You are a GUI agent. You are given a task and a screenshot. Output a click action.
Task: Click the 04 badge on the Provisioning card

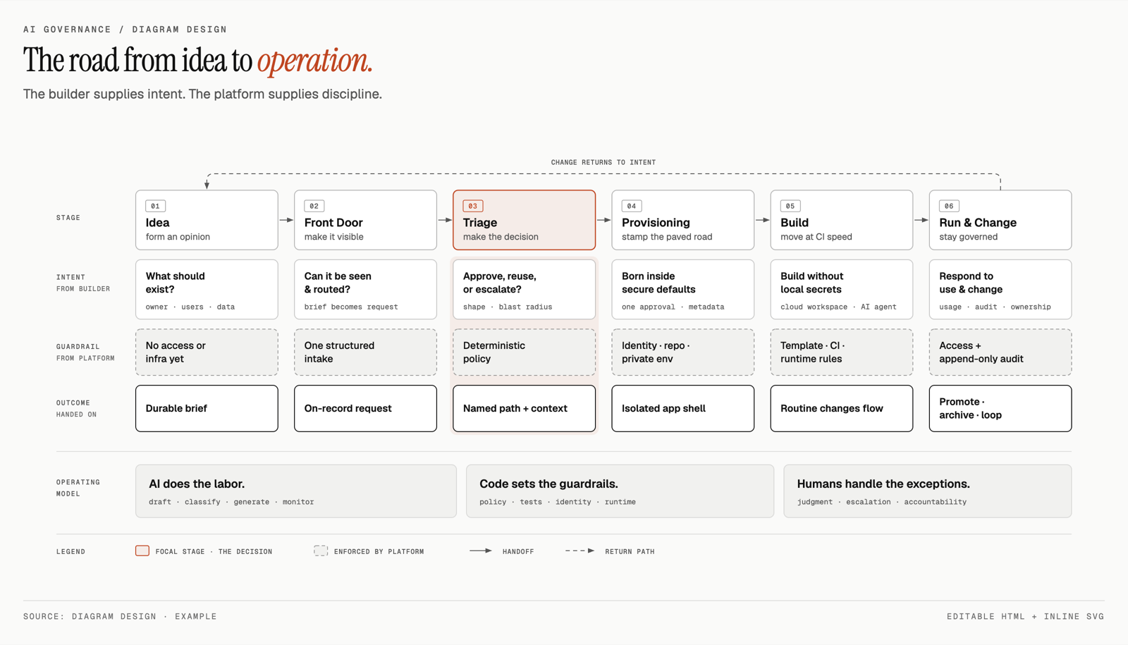tap(631, 206)
